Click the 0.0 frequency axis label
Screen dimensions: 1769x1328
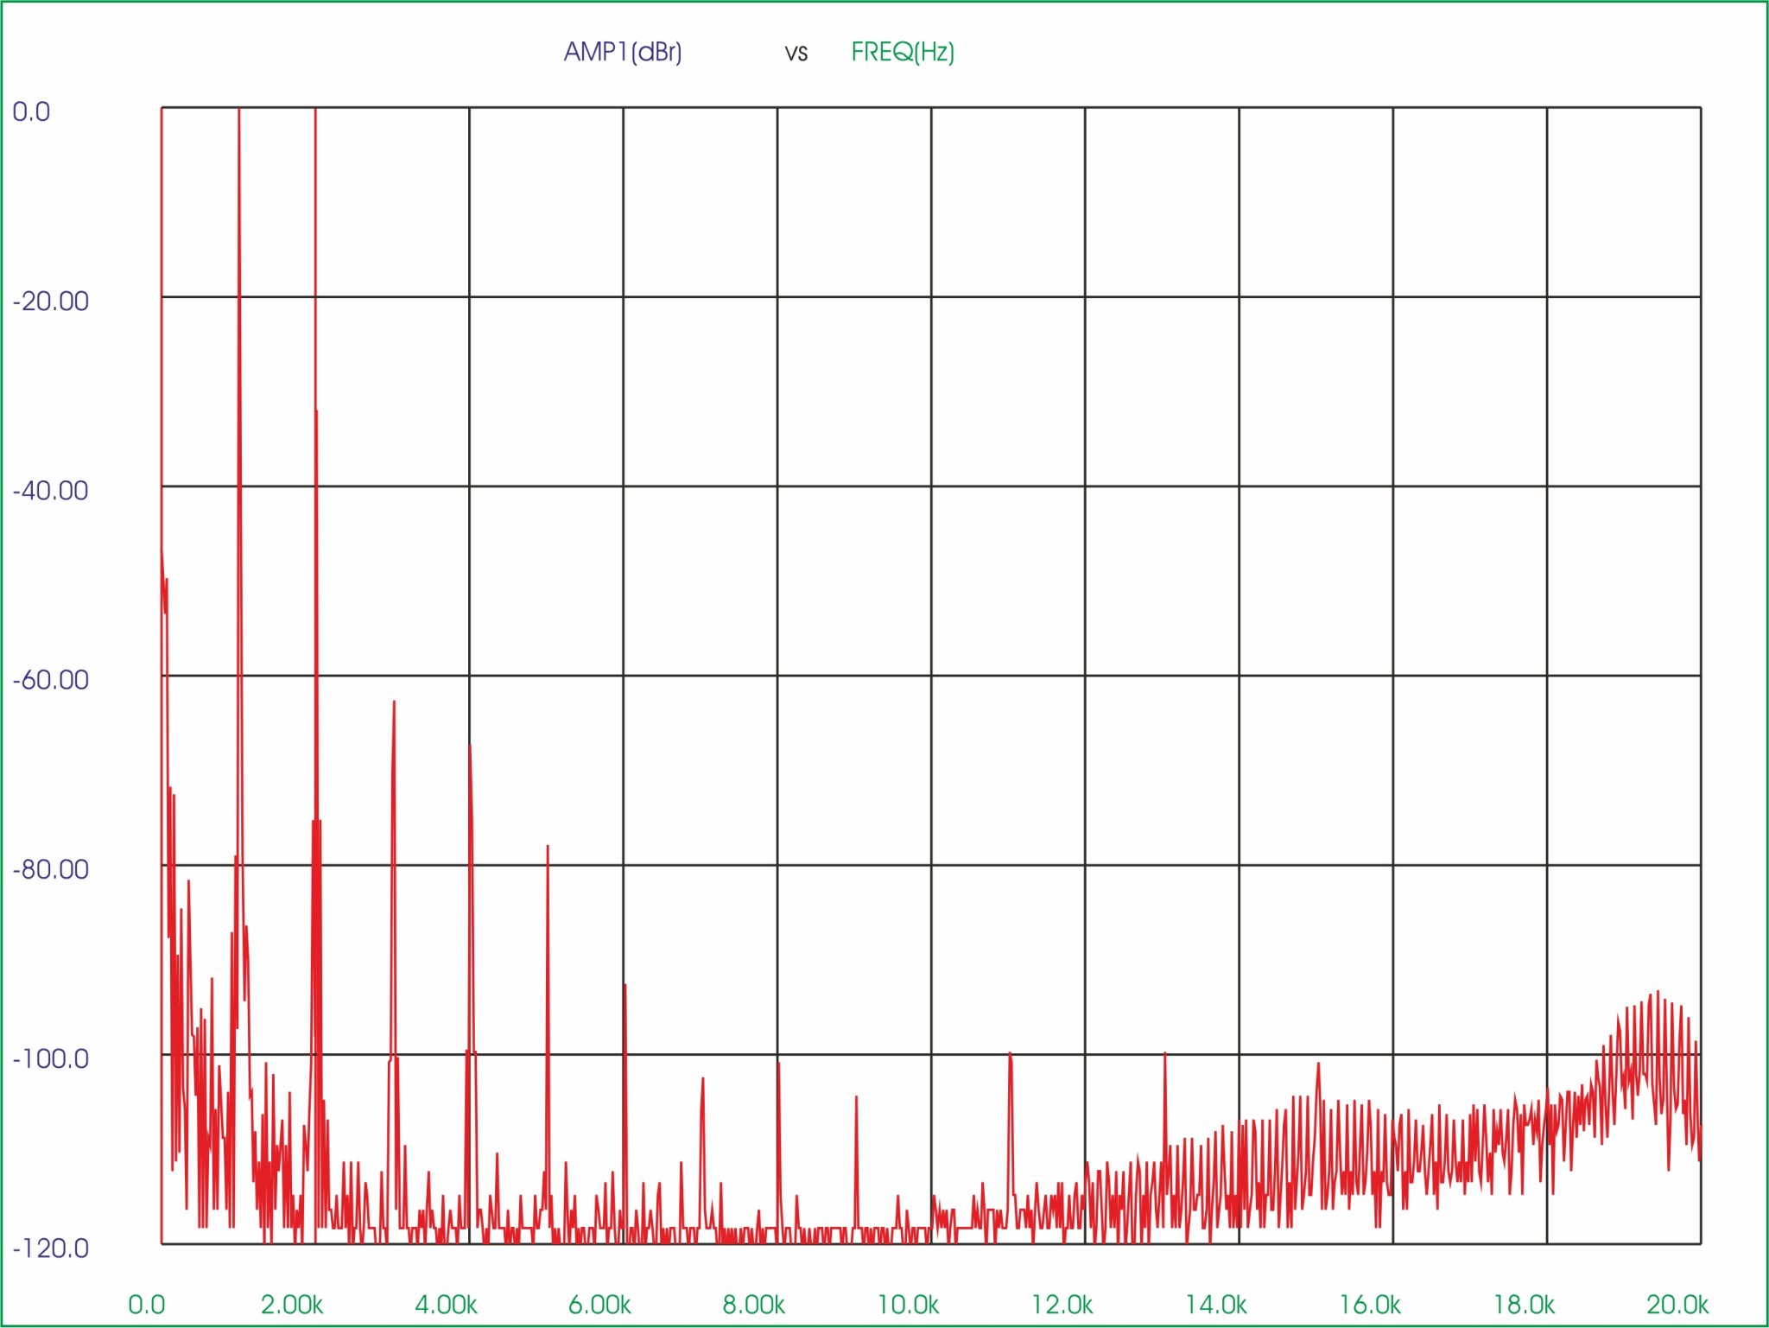coord(146,1305)
